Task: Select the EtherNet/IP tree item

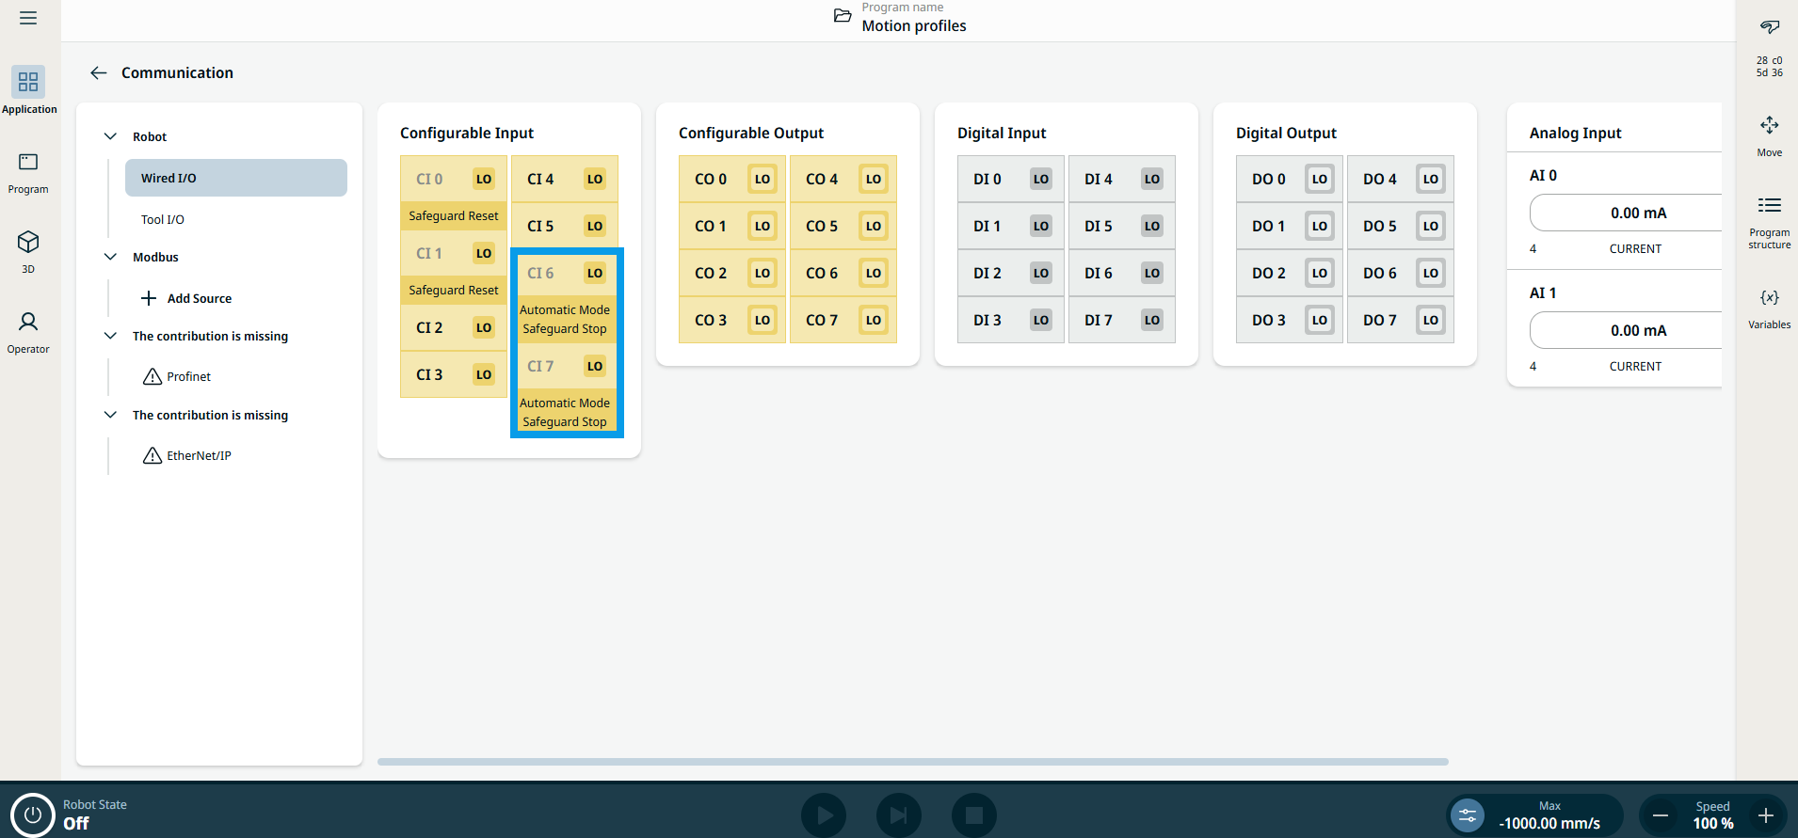Action: pos(199,456)
